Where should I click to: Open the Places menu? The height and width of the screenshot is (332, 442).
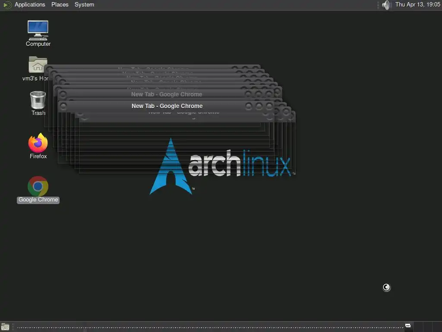(60, 4)
